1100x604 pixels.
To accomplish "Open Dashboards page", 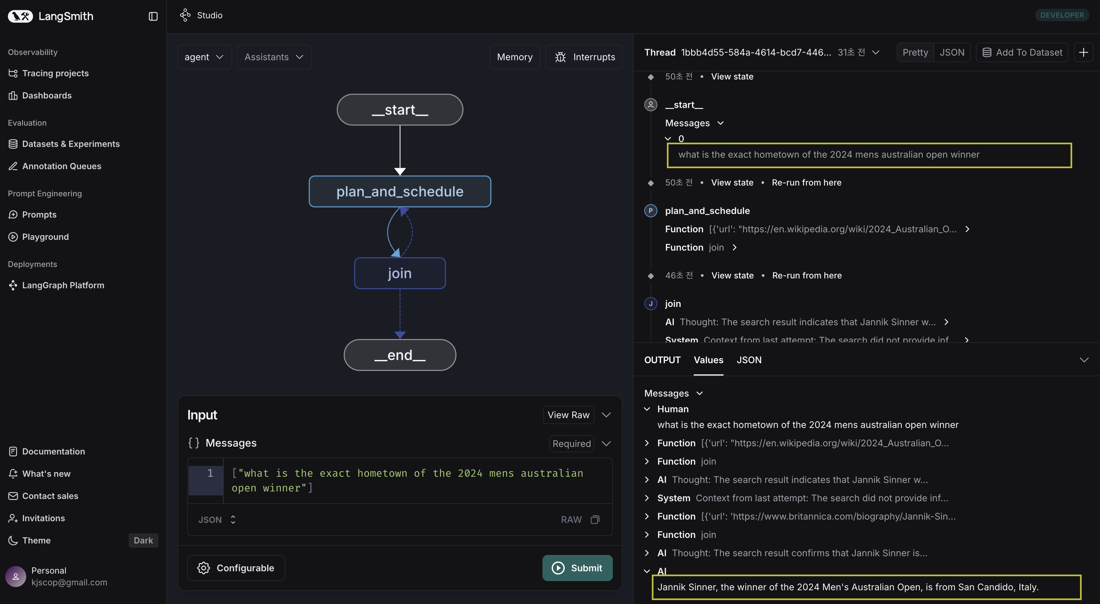I will (46, 95).
